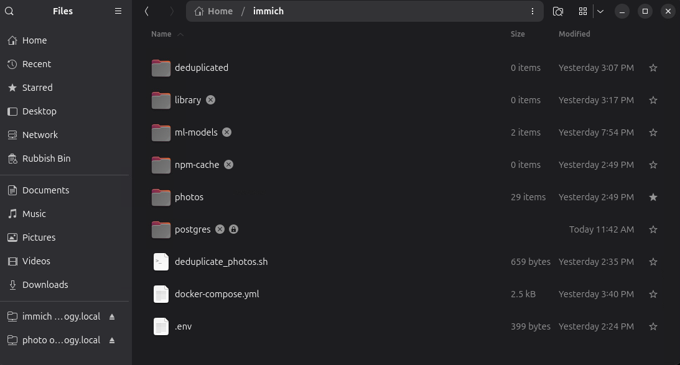Go back with the back arrow
Screen dimensions: 680x365
[147, 11]
